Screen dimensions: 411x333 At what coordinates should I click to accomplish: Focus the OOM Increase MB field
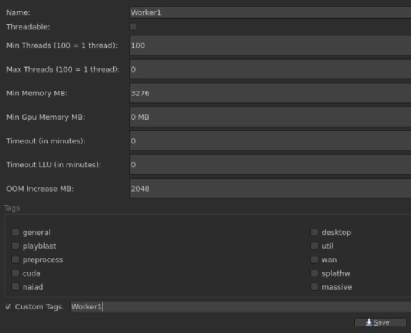[270, 189]
